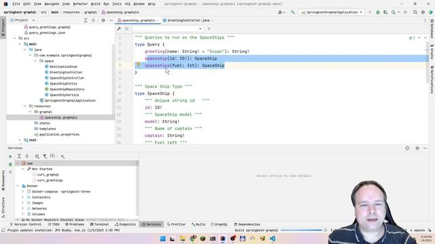Open SpaceShipController in the Project tree
This screenshot has width=435, height=244.
[67, 78]
